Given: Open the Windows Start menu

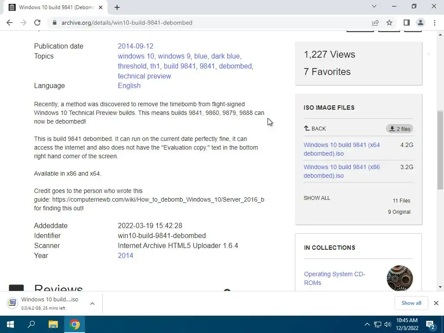Looking at the screenshot, I should point(10,324).
